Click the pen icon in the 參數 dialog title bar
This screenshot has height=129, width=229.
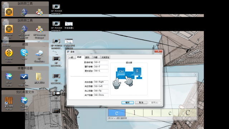[x=68, y=52]
